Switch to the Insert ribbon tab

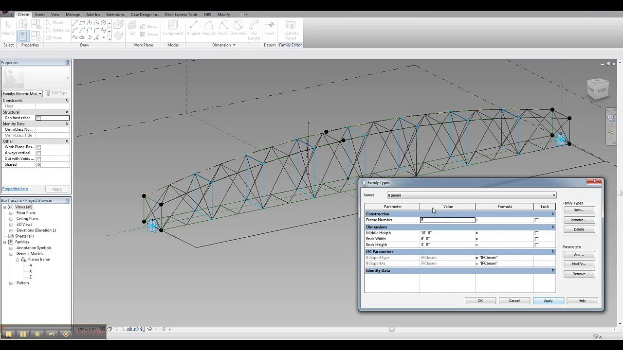(40, 15)
